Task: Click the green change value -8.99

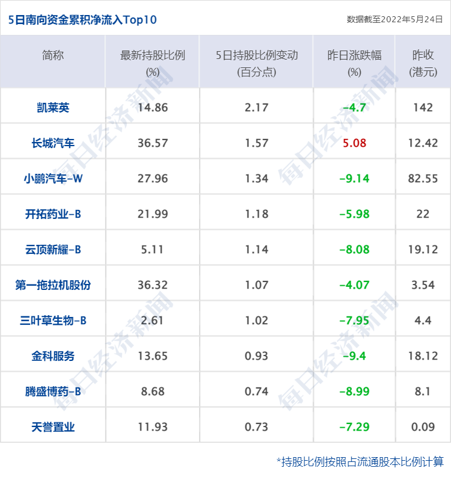Action: pos(354,392)
